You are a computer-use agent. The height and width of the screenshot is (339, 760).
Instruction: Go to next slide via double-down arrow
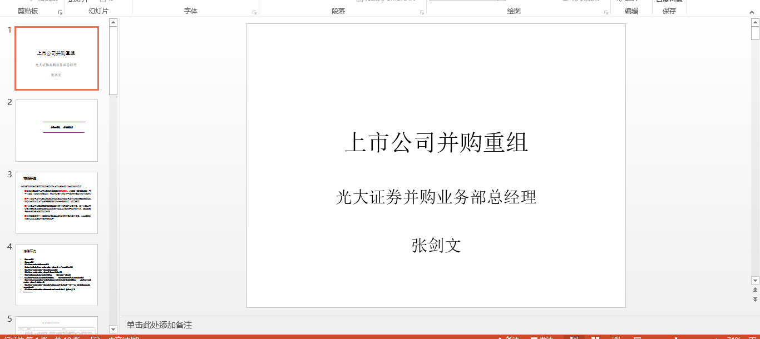(x=755, y=299)
